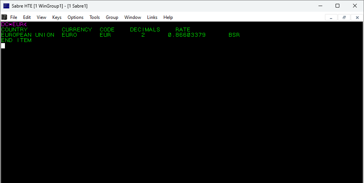Screen dimensions: 364x183
Task: Close the Sabre HTE application
Action: click(x=355, y=6)
